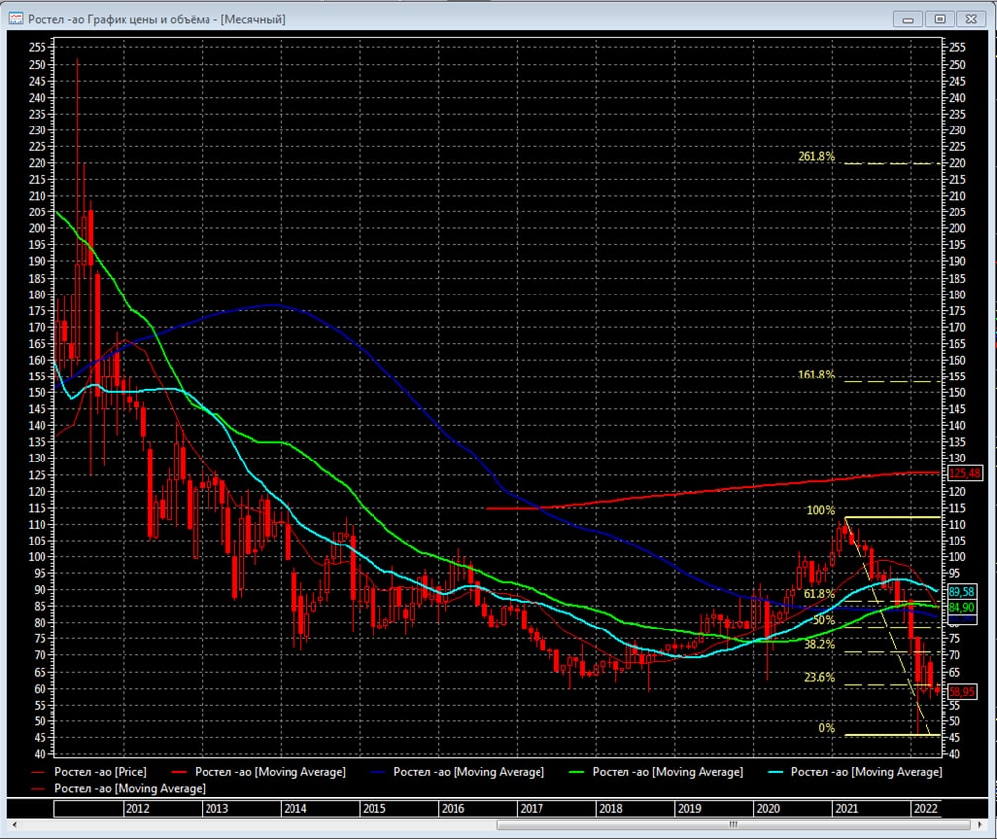Viewport: 997px width, 839px height.
Task: Click the 2013 year label on timeline
Action: pos(216,809)
